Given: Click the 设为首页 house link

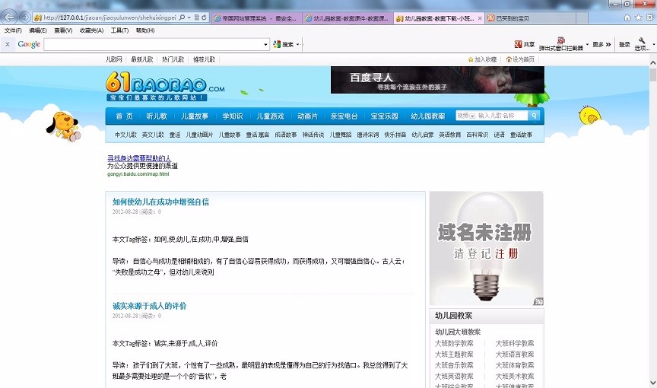Looking at the screenshot, I should (x=520, y=59).
